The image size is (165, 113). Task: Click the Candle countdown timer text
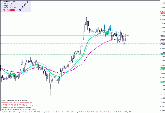coord(9,8)
